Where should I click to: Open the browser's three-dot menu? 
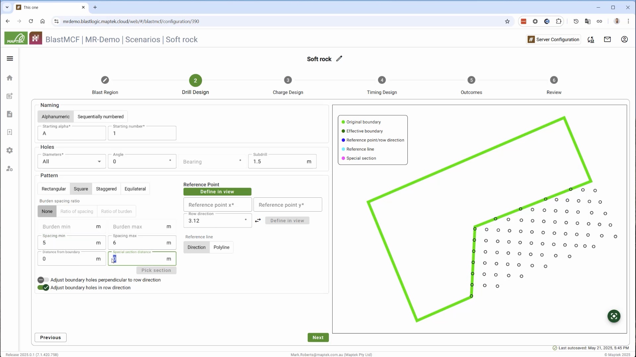click(x=628, y=21)
